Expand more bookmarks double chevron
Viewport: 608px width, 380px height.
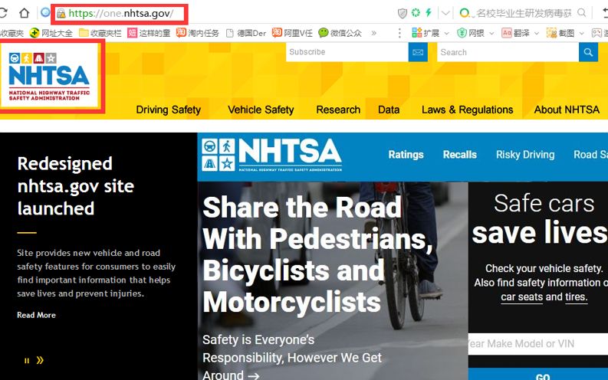[374, 33]
